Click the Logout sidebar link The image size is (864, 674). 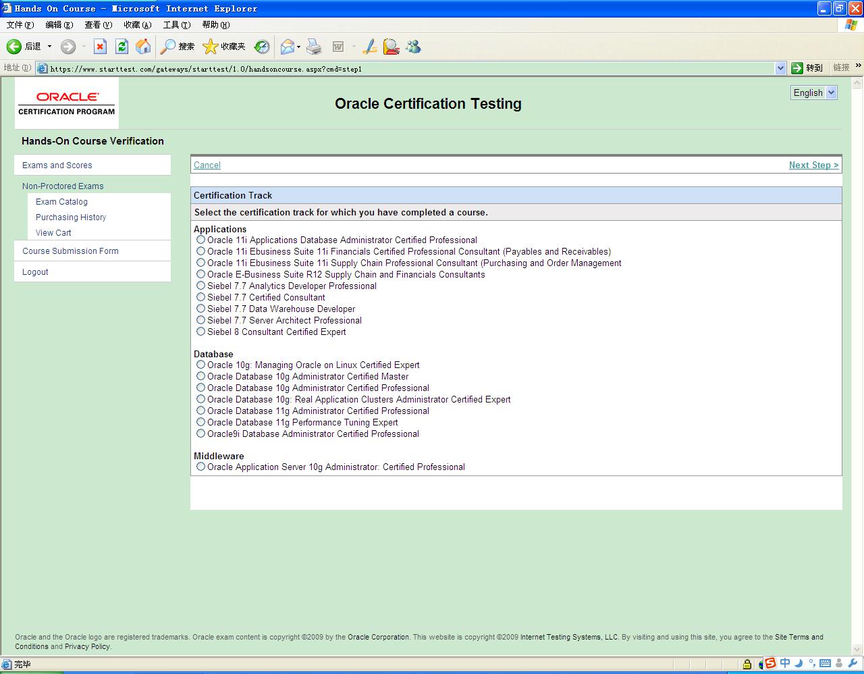[x=35, y=271]
